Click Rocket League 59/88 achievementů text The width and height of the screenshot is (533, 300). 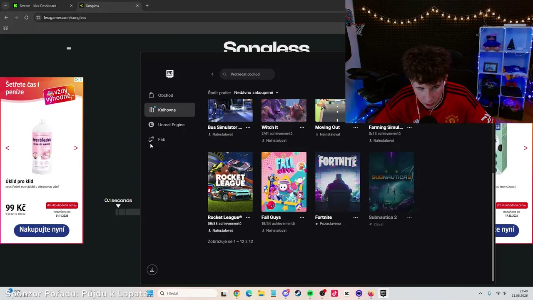point(224,224)
